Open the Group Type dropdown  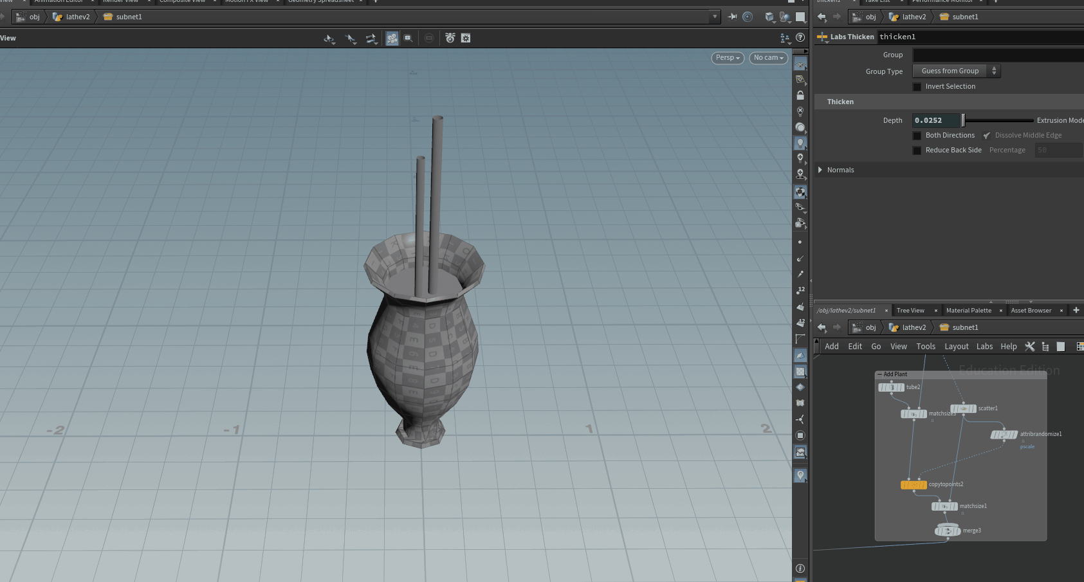[x=957, y=71]
